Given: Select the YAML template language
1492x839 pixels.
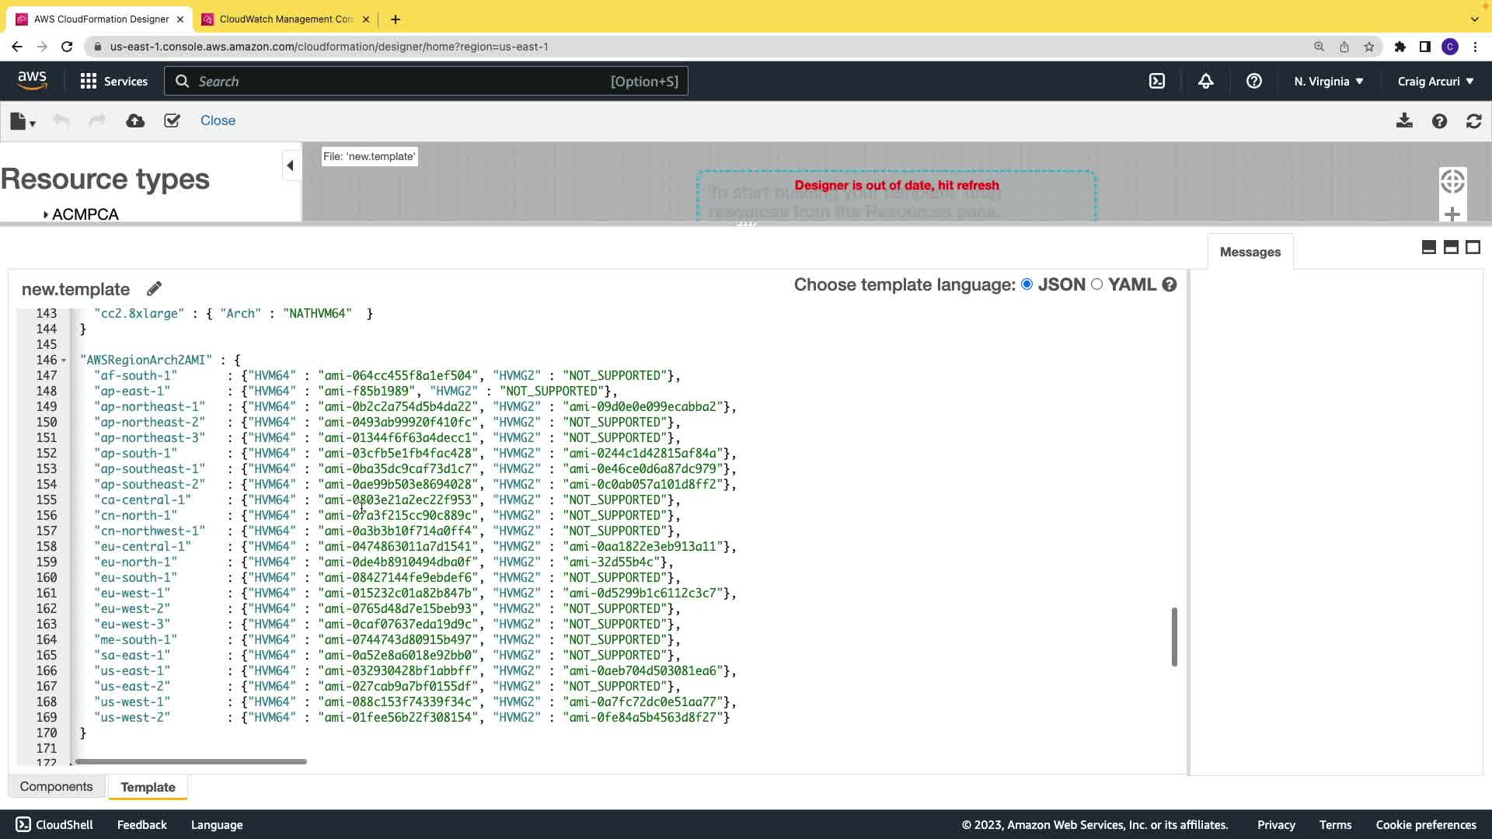Looking at the screenshot, I should pos(1096,284).
